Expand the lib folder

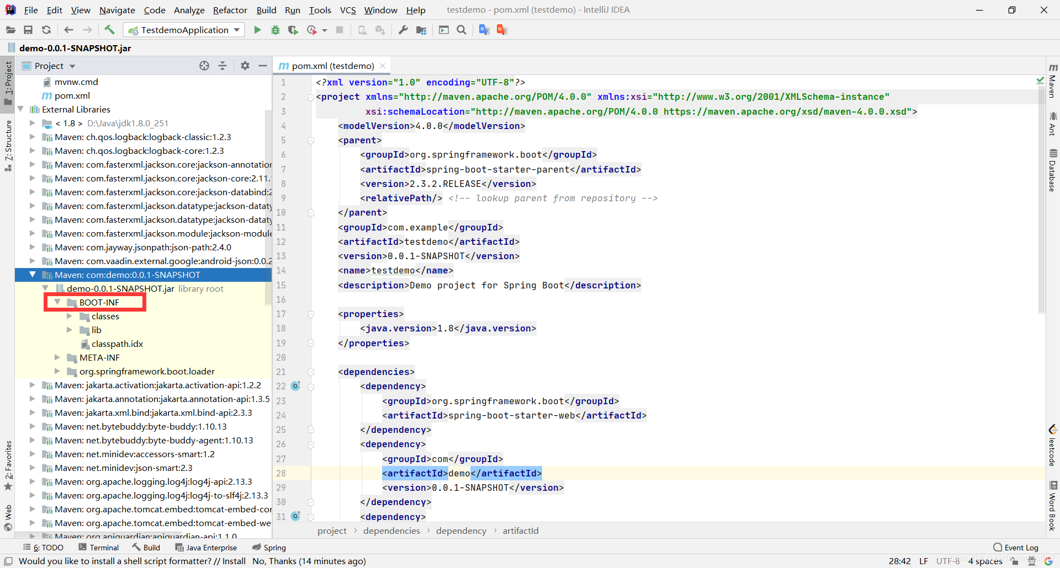(x=70, y=330)
